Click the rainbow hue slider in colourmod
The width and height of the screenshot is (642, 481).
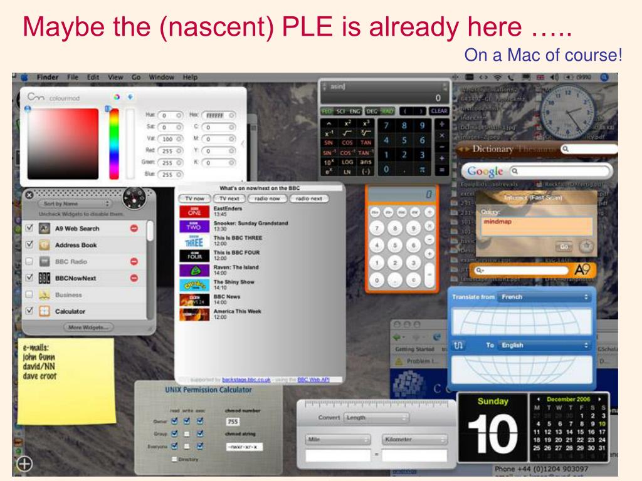[114, 143]
